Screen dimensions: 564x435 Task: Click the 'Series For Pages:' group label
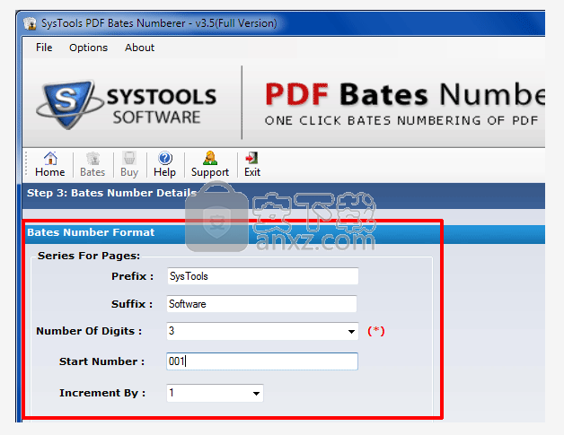[89, 256]
